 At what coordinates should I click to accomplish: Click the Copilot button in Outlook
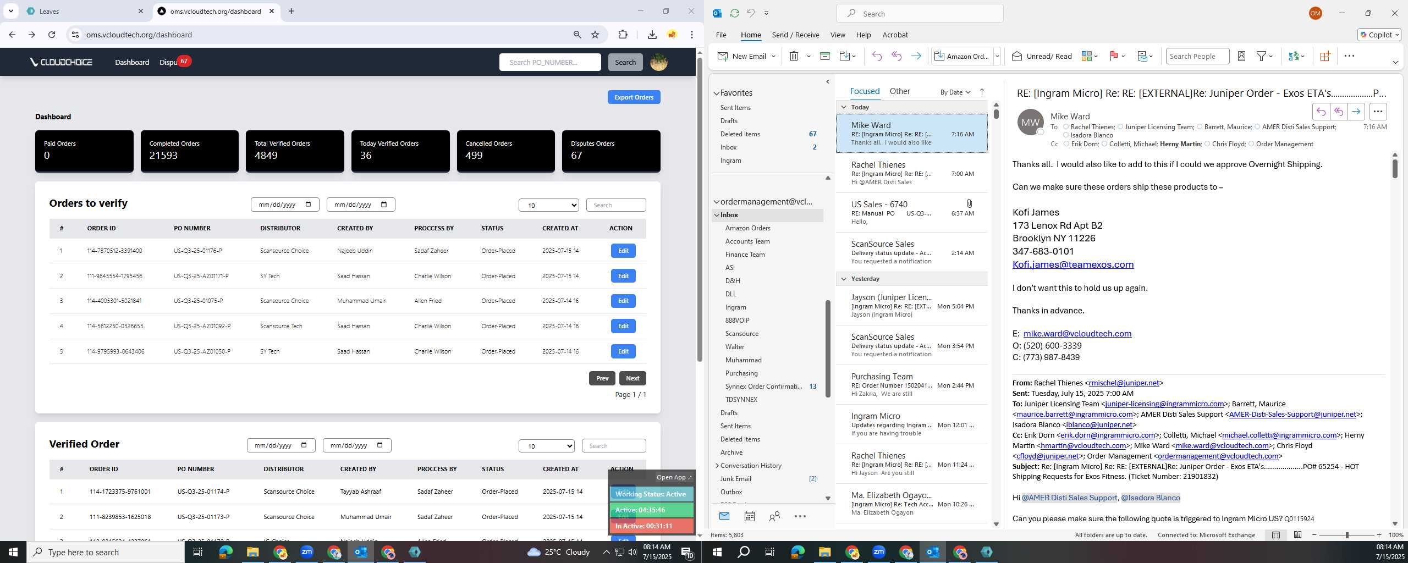(1379, 35)
